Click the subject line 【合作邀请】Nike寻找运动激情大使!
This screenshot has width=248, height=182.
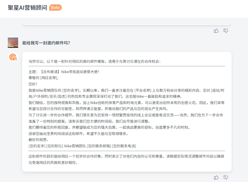tap(64, 72)
